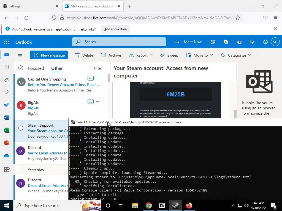The height and width of the screenshot is (211, 282).
Task: Toggle the hamburger navigation pane
Action: [20, 55]
